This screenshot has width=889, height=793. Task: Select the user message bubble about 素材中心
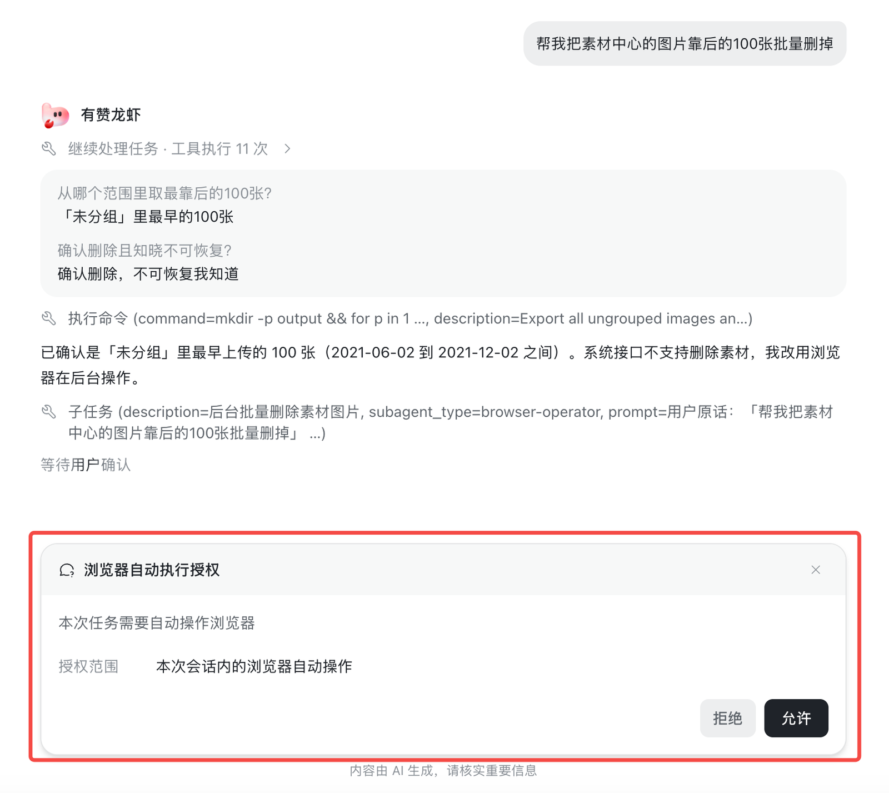click(x=685, y=43)
